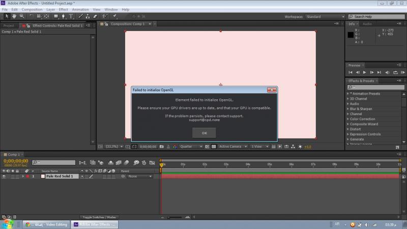Image resolution: width=407 pixels, height=229 pixels.
Task: Select the Unified Camera tool
Action: [39, 16]
